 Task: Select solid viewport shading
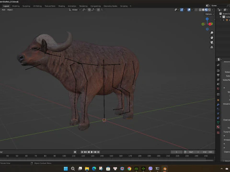[x=203, y=10]
